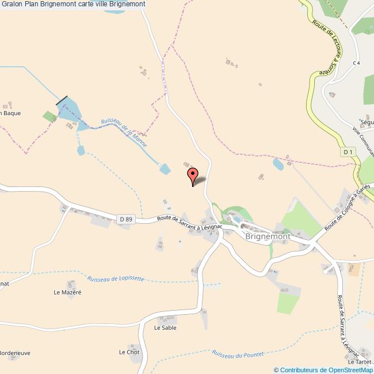Click the Brignemont village label
374x374 pixels.
[268, 236]
